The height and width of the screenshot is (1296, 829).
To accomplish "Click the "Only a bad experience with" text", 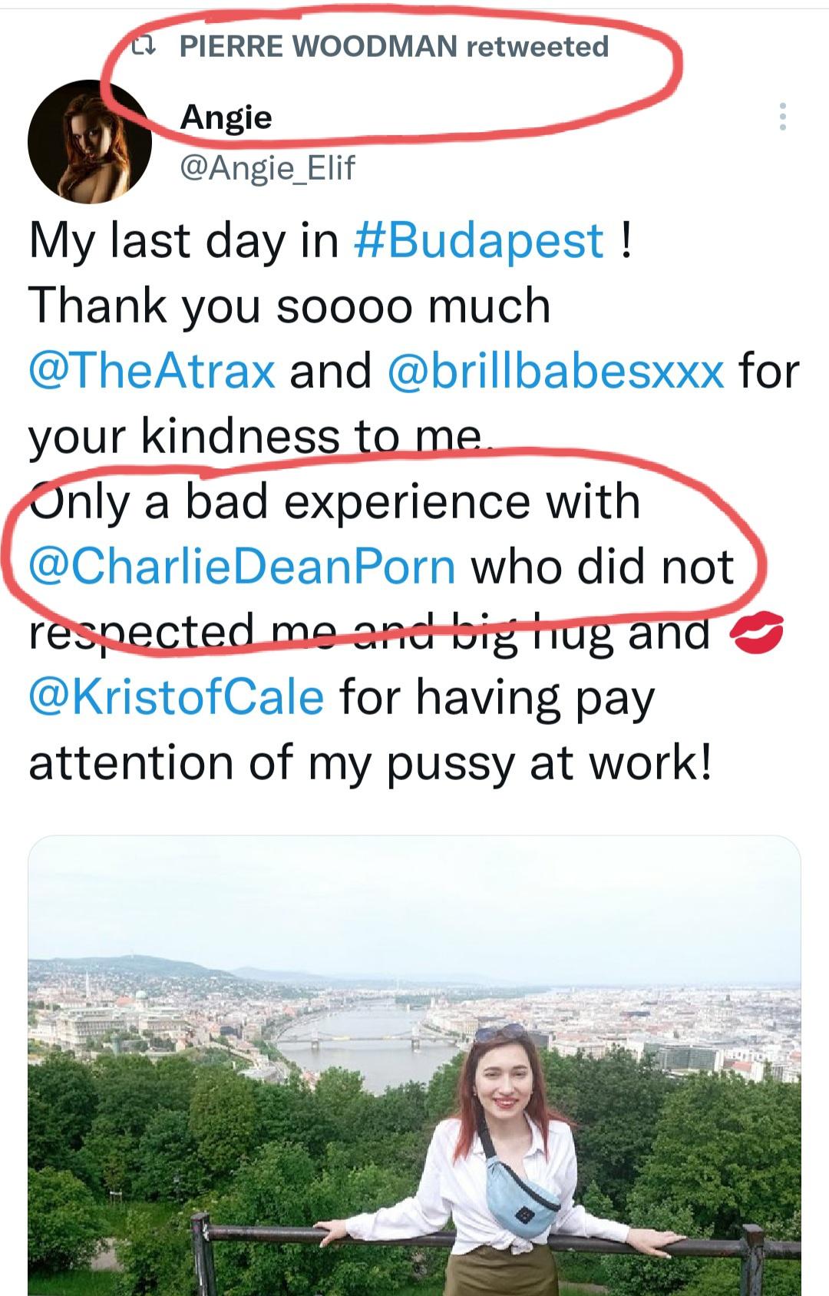I will coord(335,501).
